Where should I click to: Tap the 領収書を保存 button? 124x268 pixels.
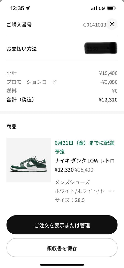tap(62, 248)
